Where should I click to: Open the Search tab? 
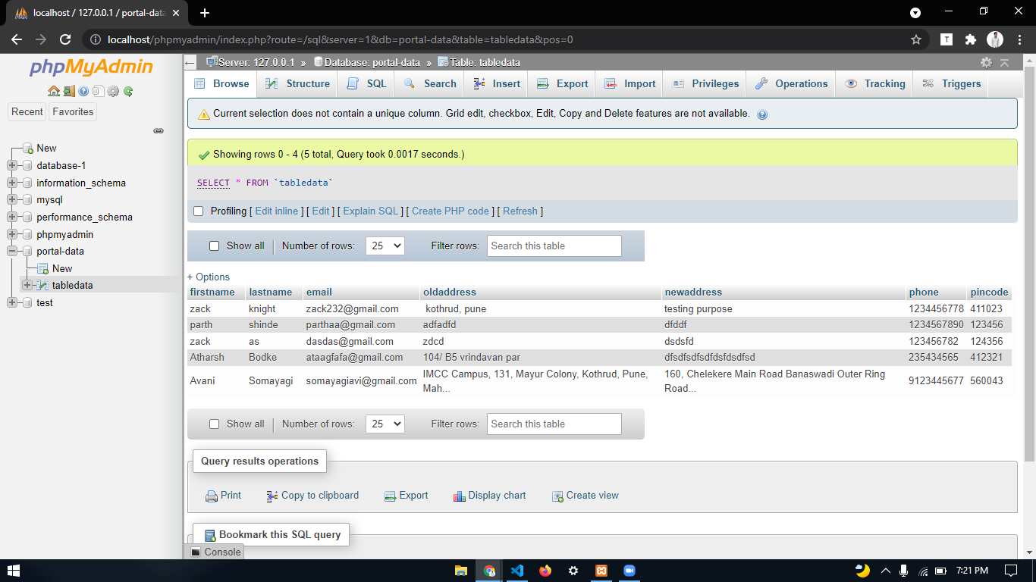pyautogui.click(x=430, y=84)
